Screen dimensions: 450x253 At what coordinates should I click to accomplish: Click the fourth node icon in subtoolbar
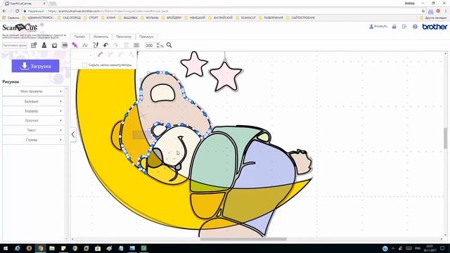(131, 55)
